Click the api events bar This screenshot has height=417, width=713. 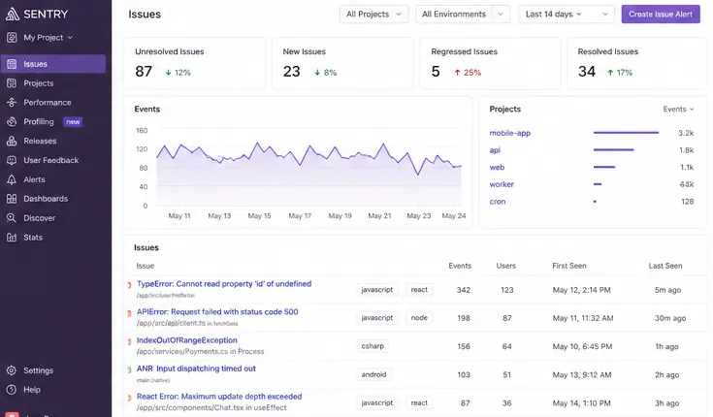pyautogui.click(x=613, y=150)
